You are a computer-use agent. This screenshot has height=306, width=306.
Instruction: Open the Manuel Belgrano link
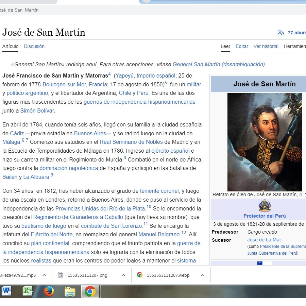tap(159, 234)
